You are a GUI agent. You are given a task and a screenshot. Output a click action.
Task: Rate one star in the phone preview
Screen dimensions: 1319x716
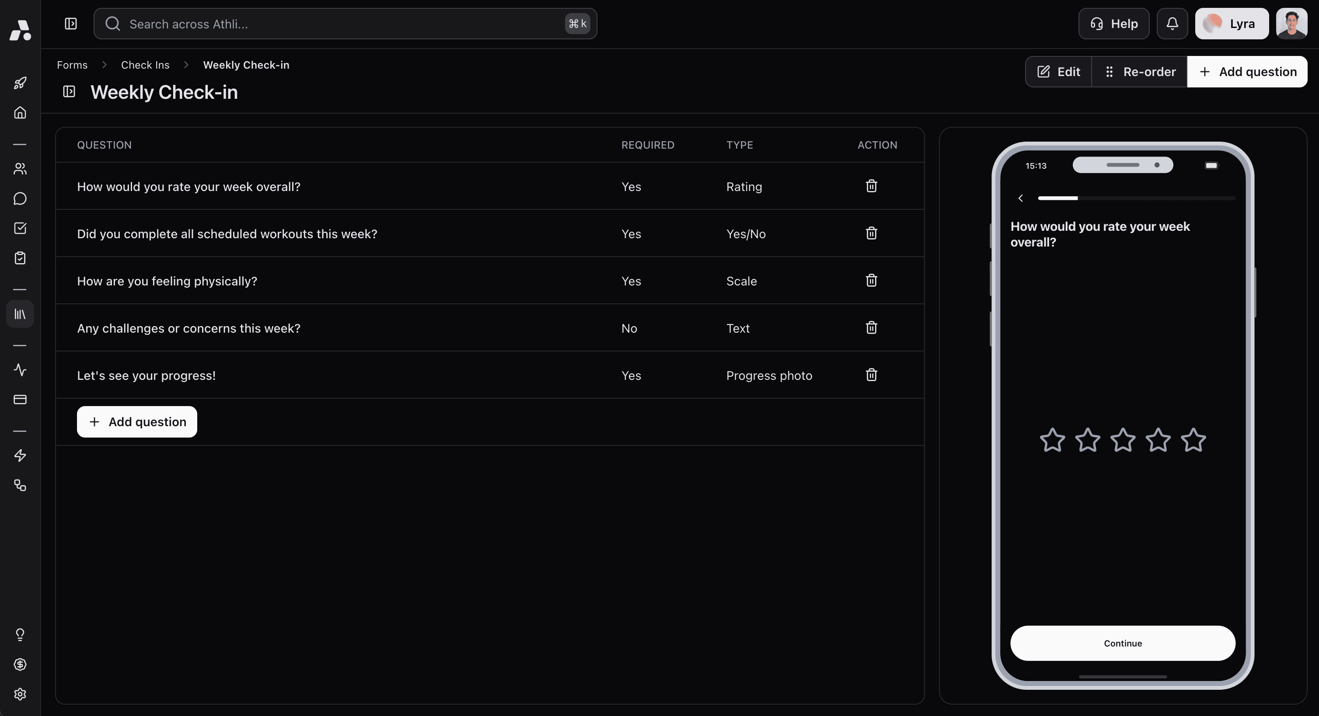click(x=1052, y=440)
